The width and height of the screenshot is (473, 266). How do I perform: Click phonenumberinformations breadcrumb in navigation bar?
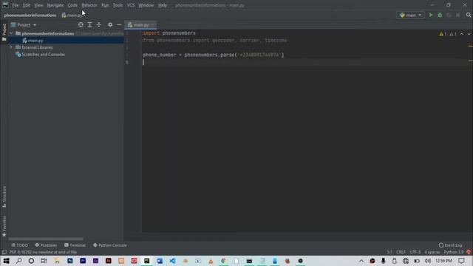[30, 15]
